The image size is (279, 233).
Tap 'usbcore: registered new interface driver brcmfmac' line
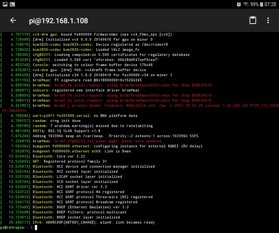click(70, 90)
